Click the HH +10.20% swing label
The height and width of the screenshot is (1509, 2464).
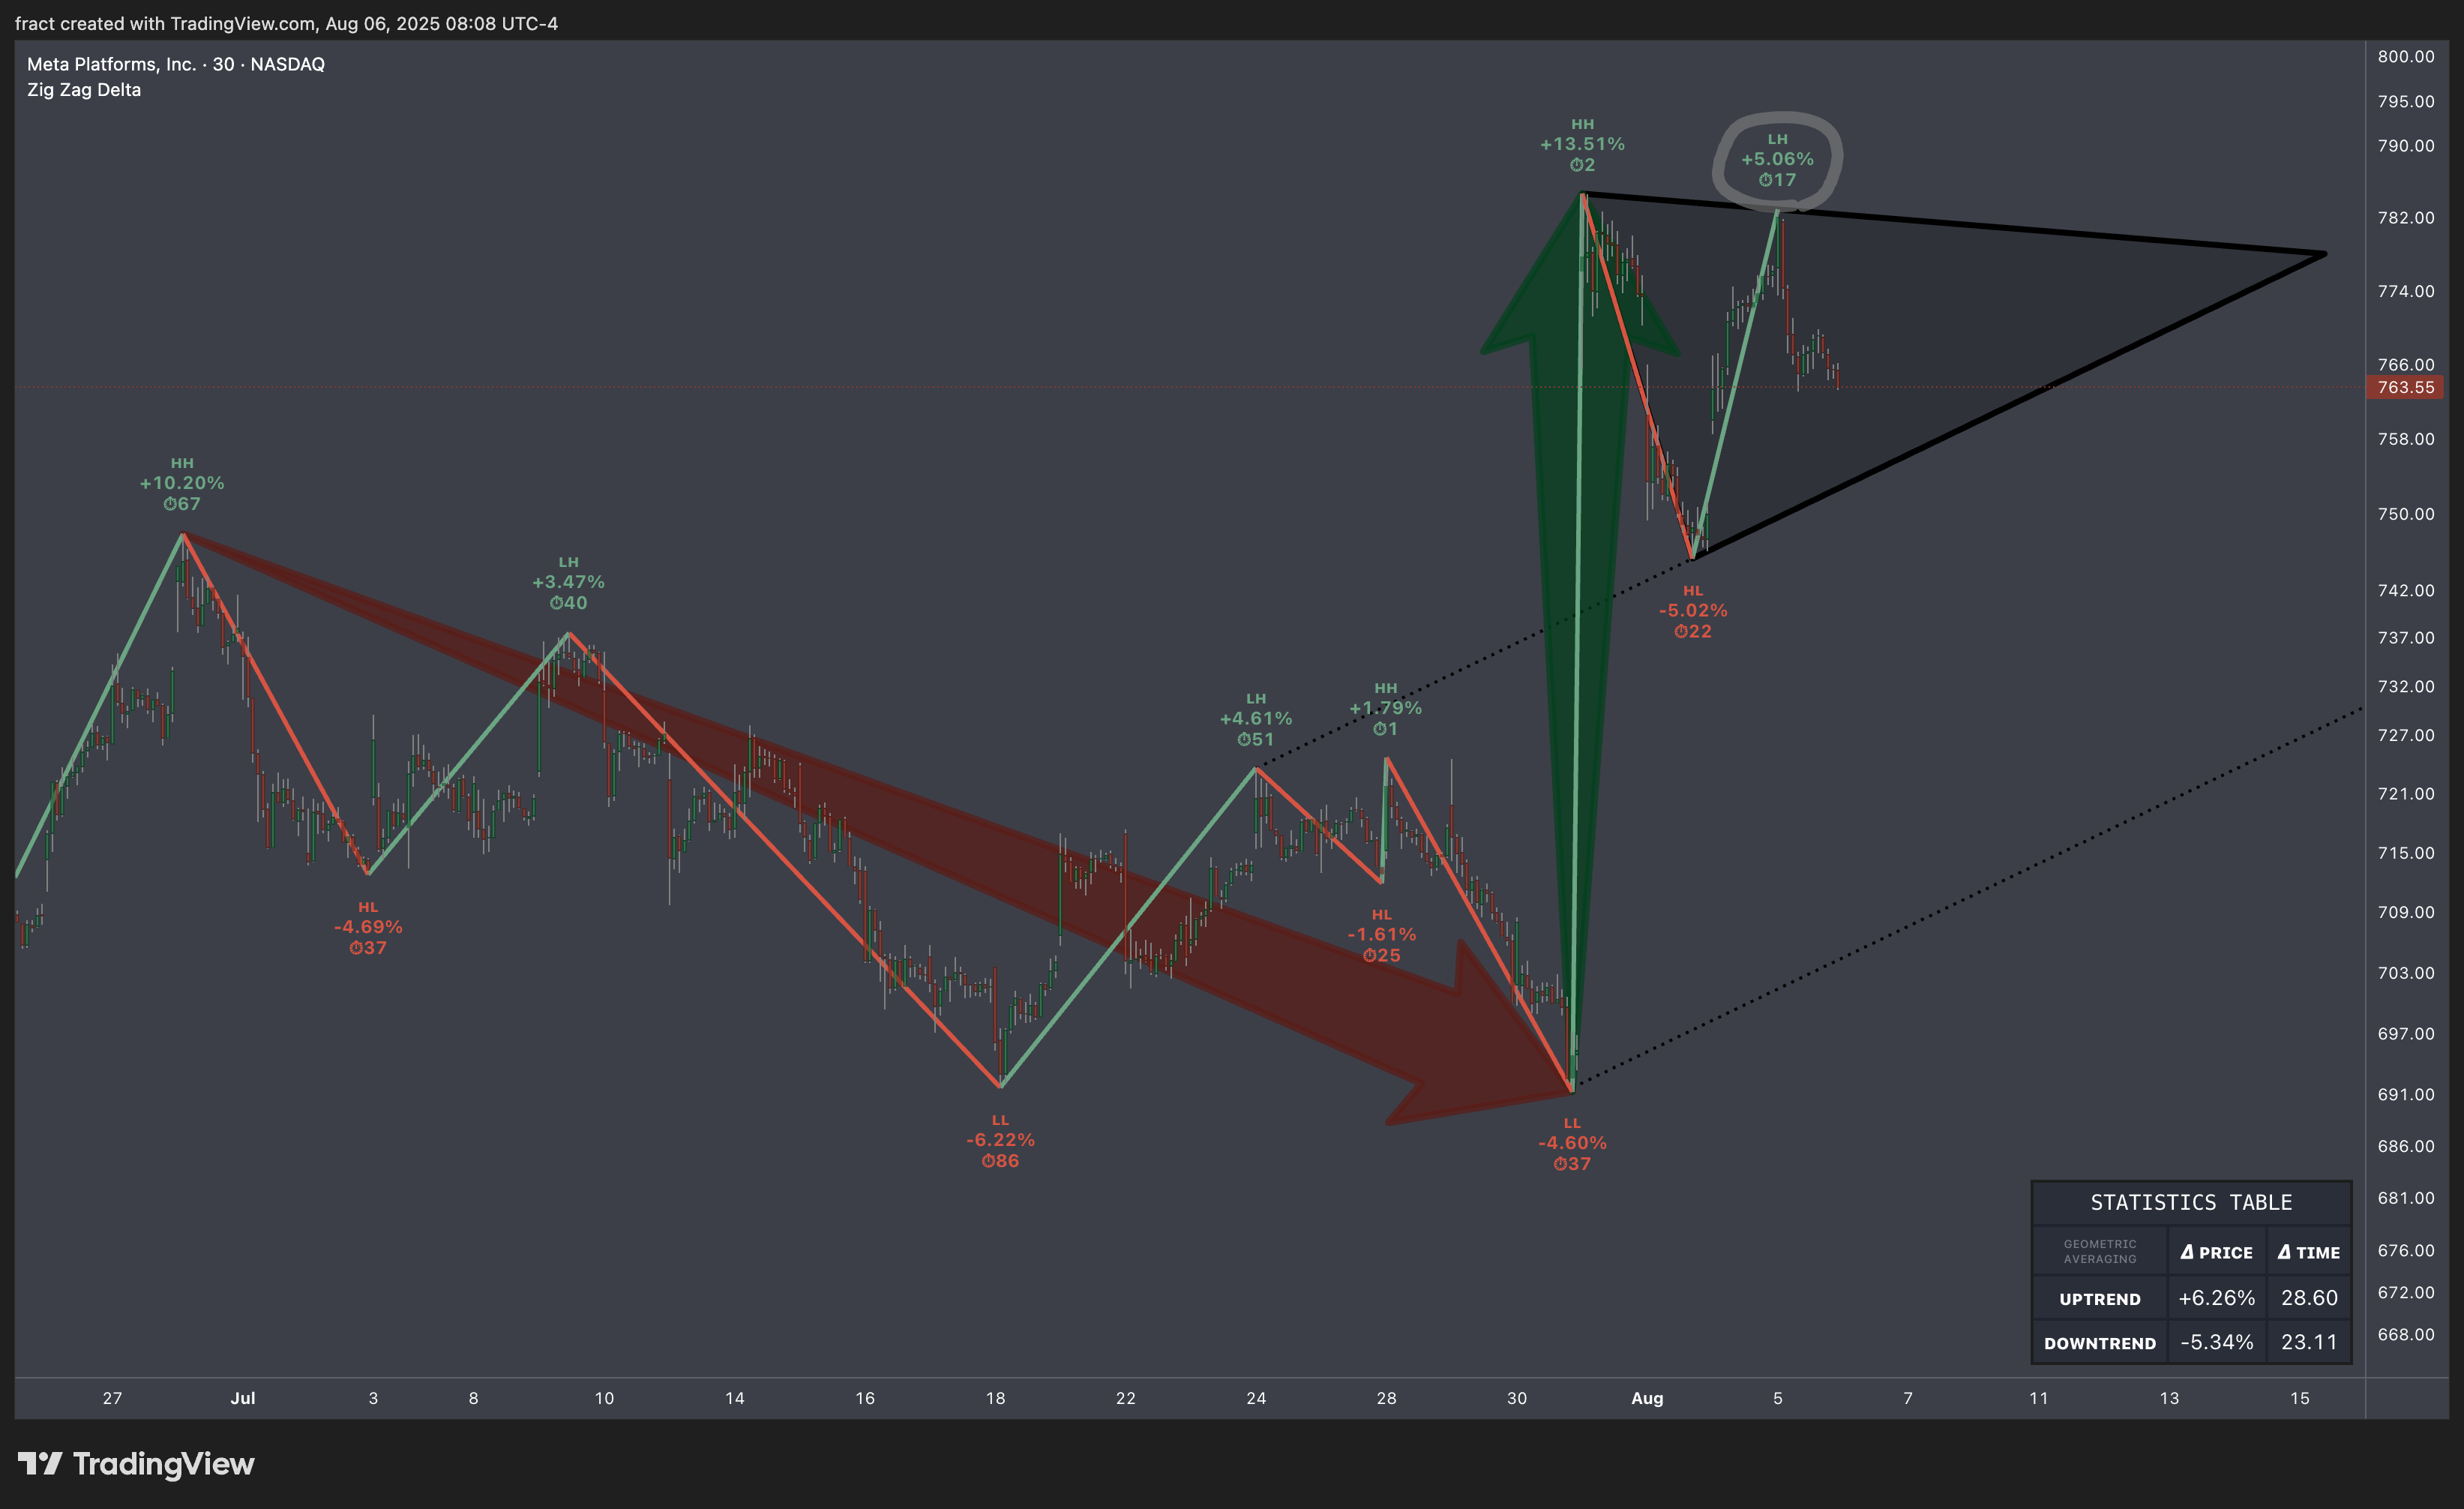click(182, 484)
